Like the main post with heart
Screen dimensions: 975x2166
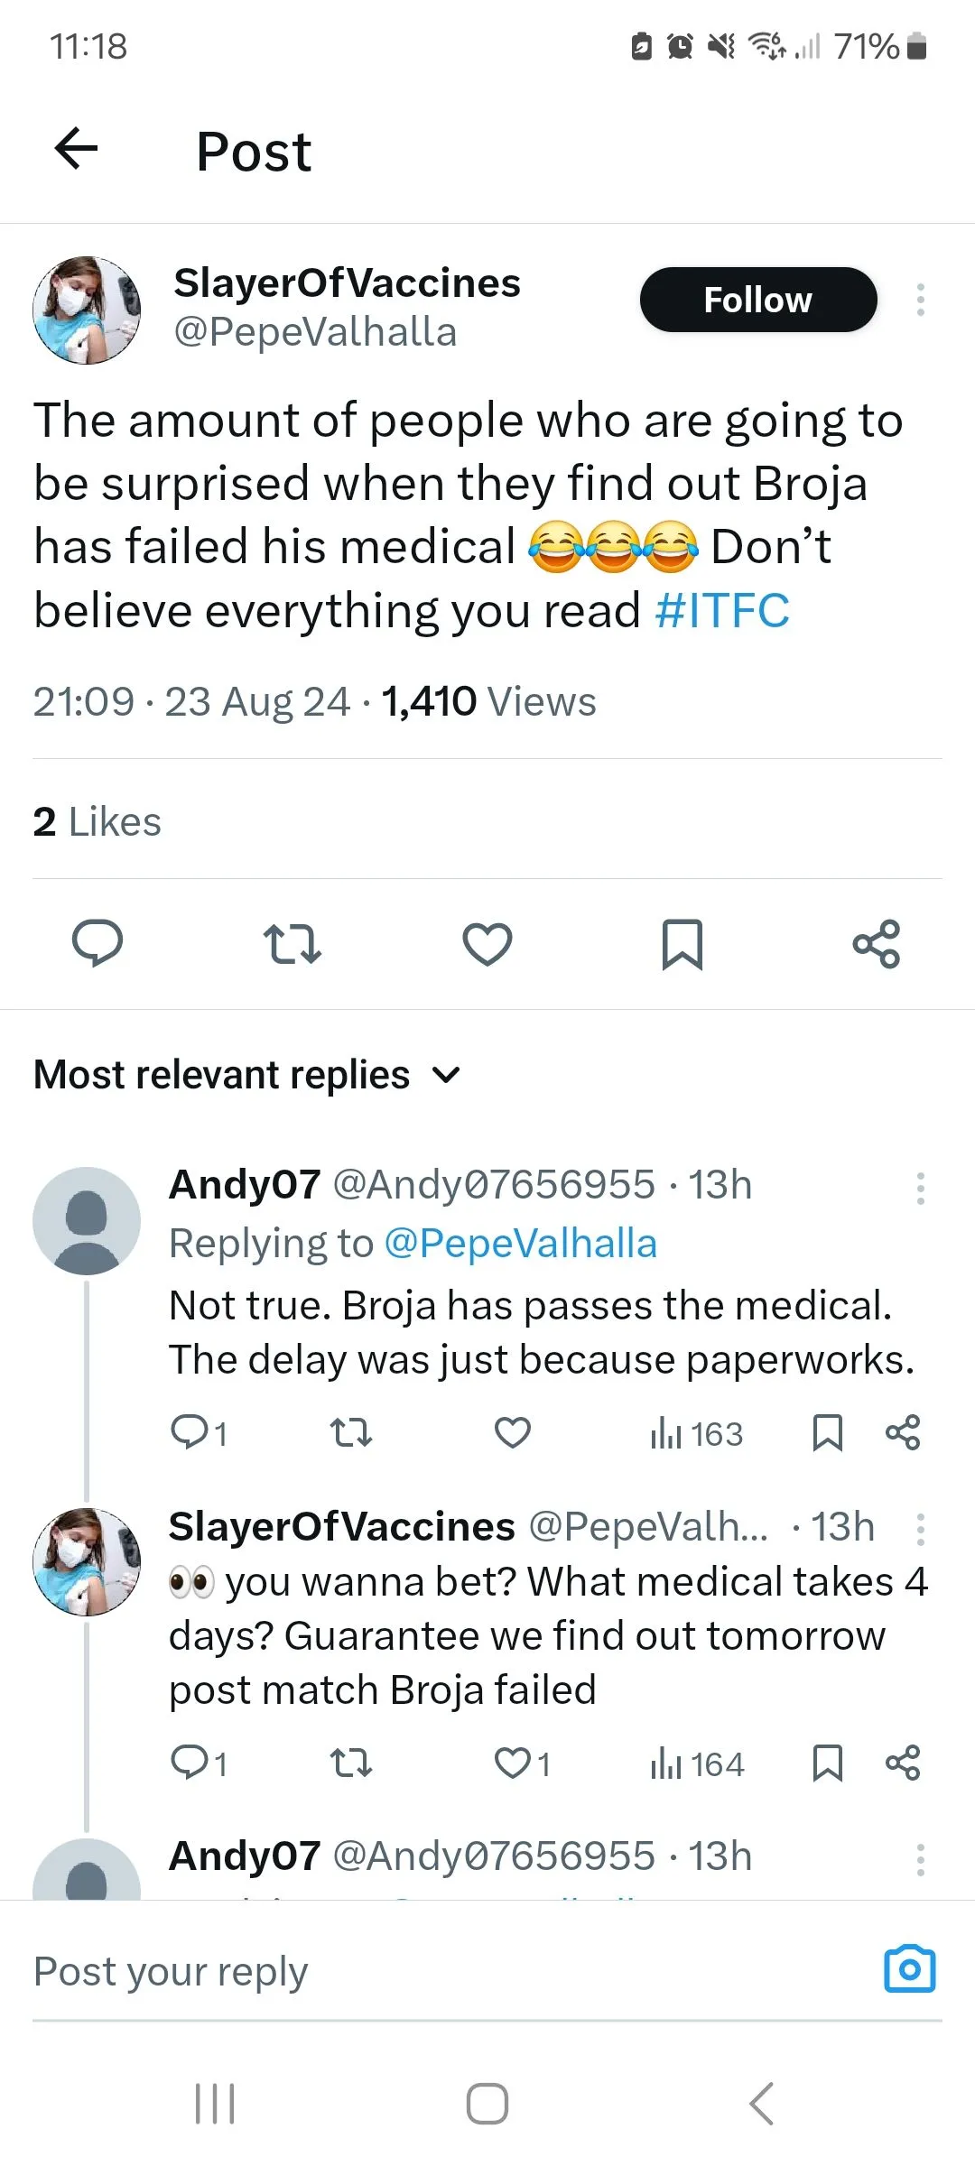487,944
